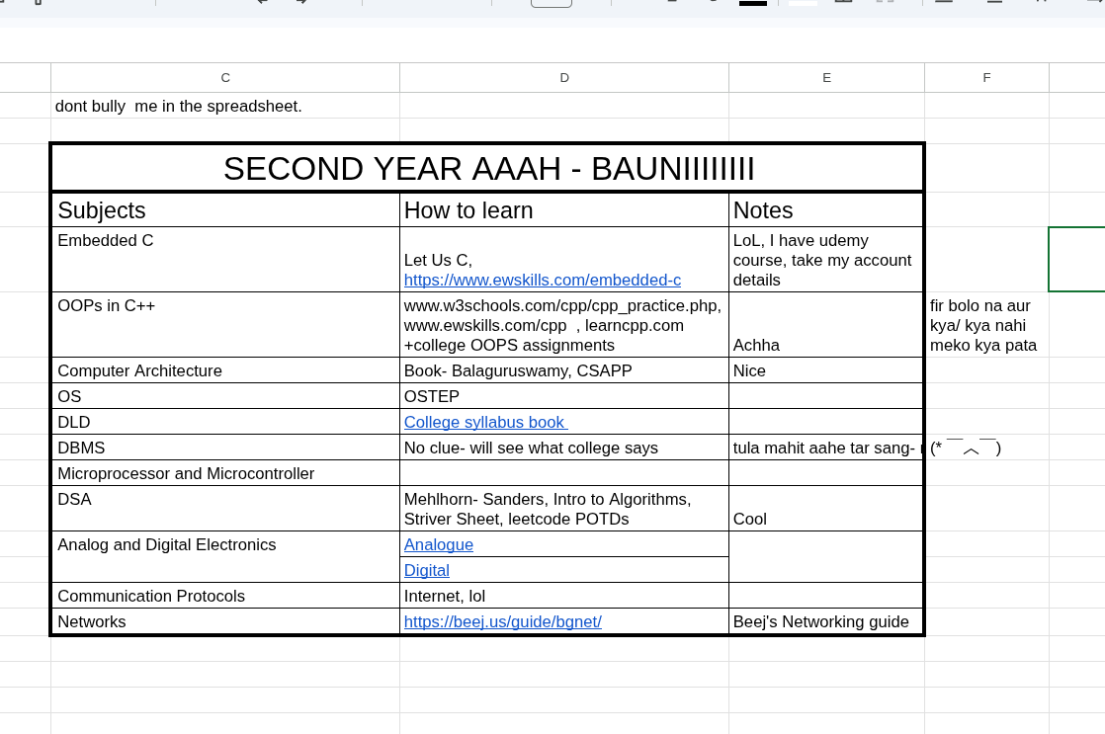Select the 'Computer Architecture' cell
The height and width of the screenshot is (734, 1105).
tap(225, 370)
